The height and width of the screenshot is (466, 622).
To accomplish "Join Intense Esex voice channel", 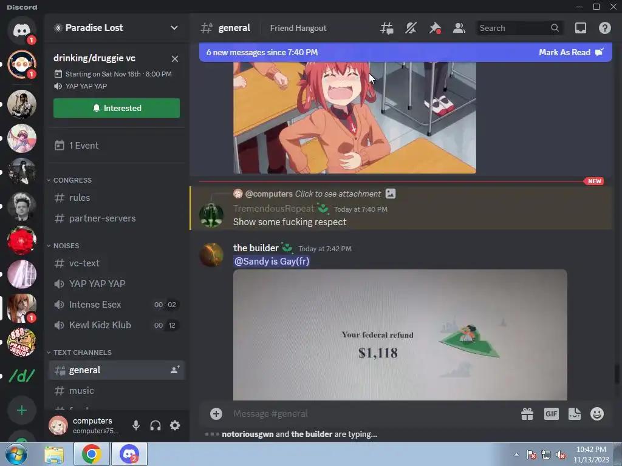I will click(117, 305).
